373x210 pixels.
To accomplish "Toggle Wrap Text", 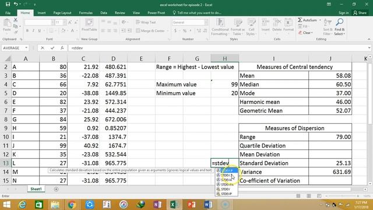I will (x=146, y=22).
